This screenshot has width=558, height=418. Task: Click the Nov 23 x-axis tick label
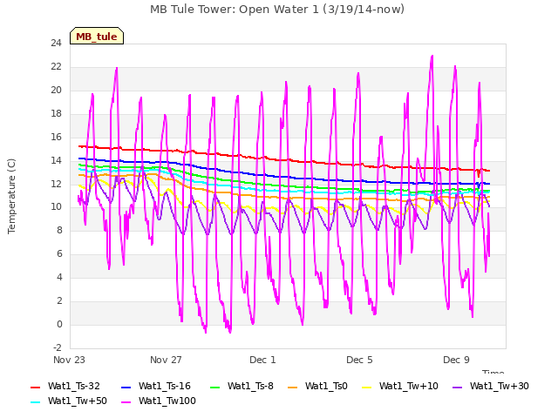pos(69,360)
